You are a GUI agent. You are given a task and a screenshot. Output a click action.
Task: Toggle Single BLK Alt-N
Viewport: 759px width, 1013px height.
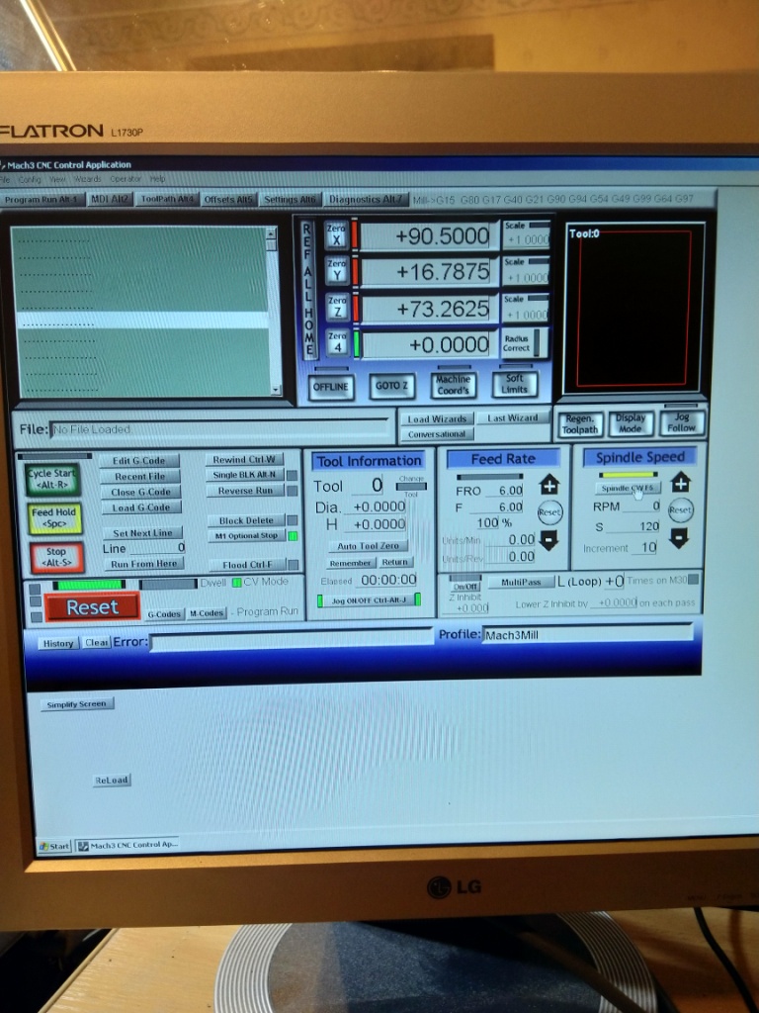point(244,475)
